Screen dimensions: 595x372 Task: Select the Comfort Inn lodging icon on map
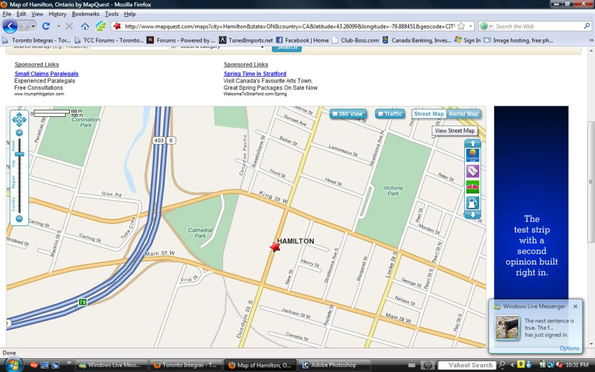(472, 154)
